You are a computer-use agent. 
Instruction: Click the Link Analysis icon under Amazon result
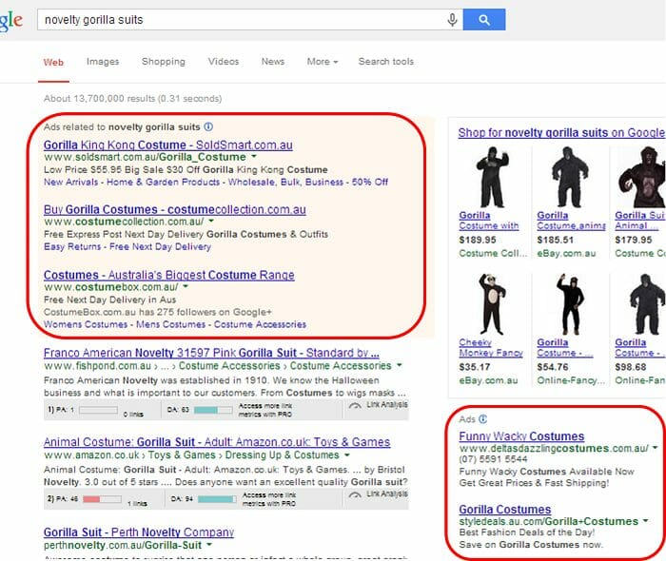[355, 494]
